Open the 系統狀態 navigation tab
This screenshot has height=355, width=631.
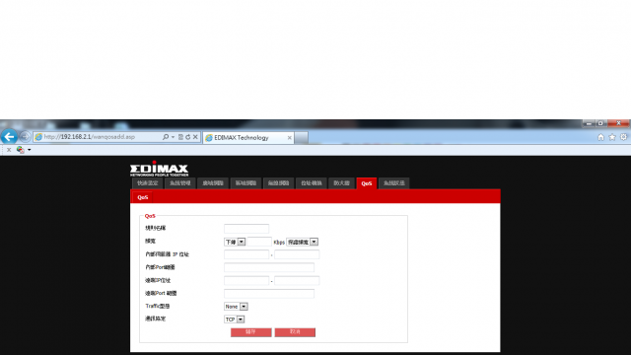tap(394, 183)
